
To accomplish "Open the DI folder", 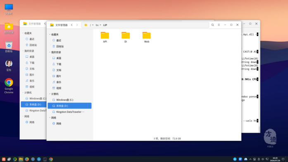I will tap(126, 37).
